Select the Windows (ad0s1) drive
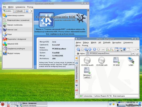The height and width of the screenshot is (107, 142). (87, 73)
